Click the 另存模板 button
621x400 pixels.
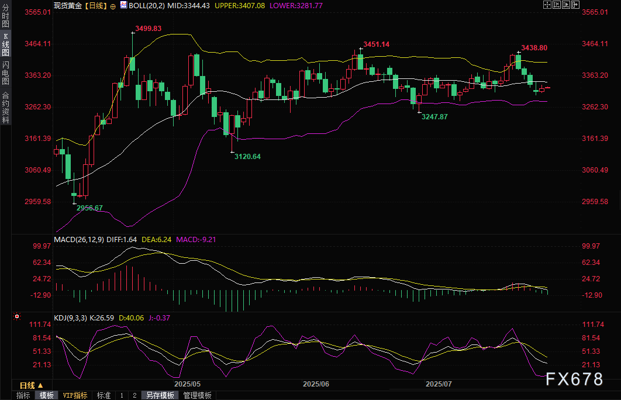(160, 395)
